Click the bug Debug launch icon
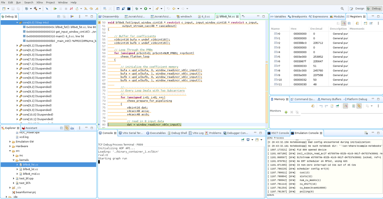The height and width of the screenshot is (199, 383). 137,9
